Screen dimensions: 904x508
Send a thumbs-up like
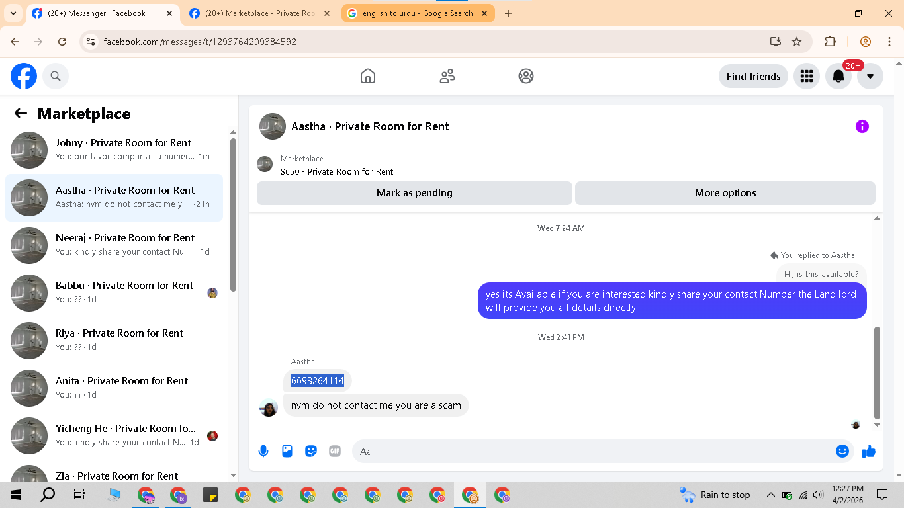pos(869,451)
